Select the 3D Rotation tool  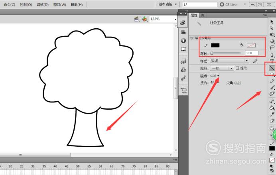point(272,41)
